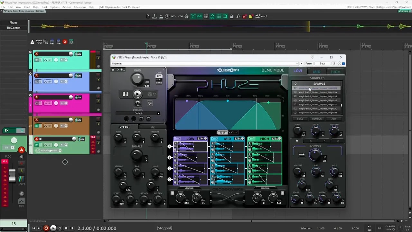
Task: Play preview in the Phuze plugin
Action: click(x=137, y=94)
